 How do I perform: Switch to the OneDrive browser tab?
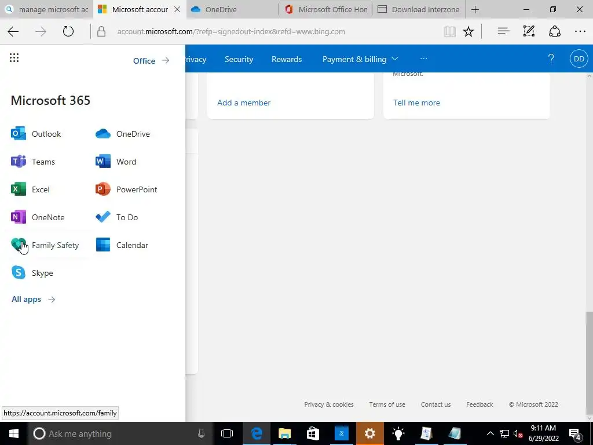tap(232, 9)
